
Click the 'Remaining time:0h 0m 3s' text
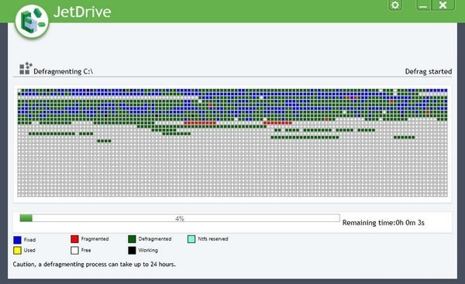(x=384, y=223)
